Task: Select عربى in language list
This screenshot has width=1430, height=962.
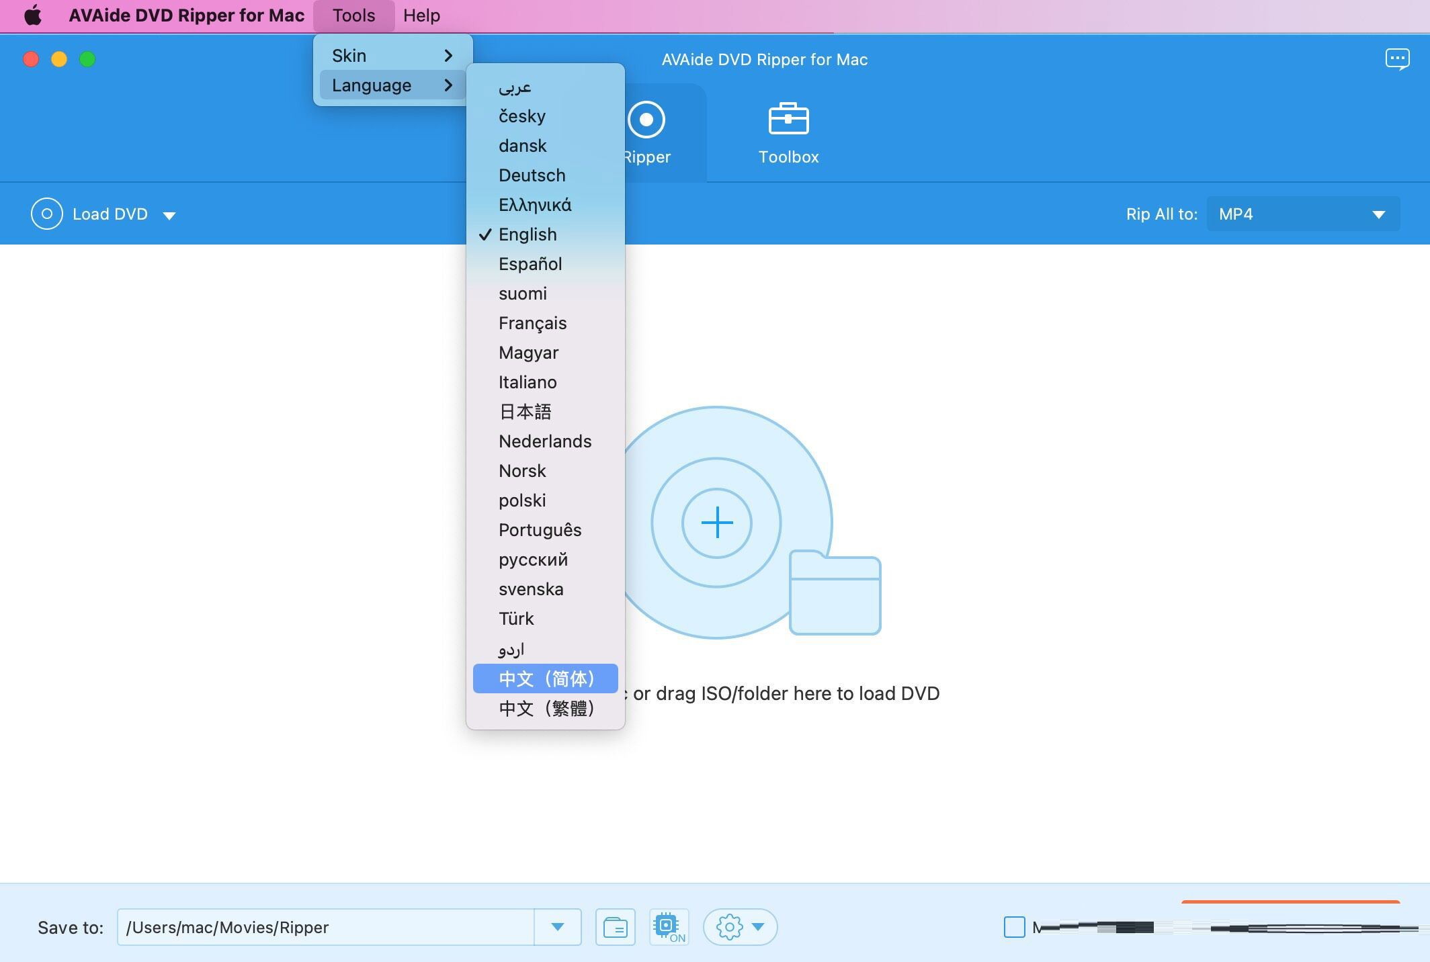Action: coord(546,87)
